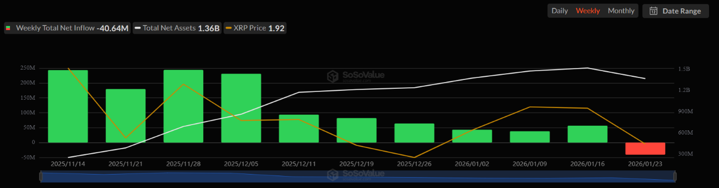Image resolution: width=719 pixels, height=188 pixels.
Task: Select the red 2026/01/23 outflow bar
Action: click(646, 149)
